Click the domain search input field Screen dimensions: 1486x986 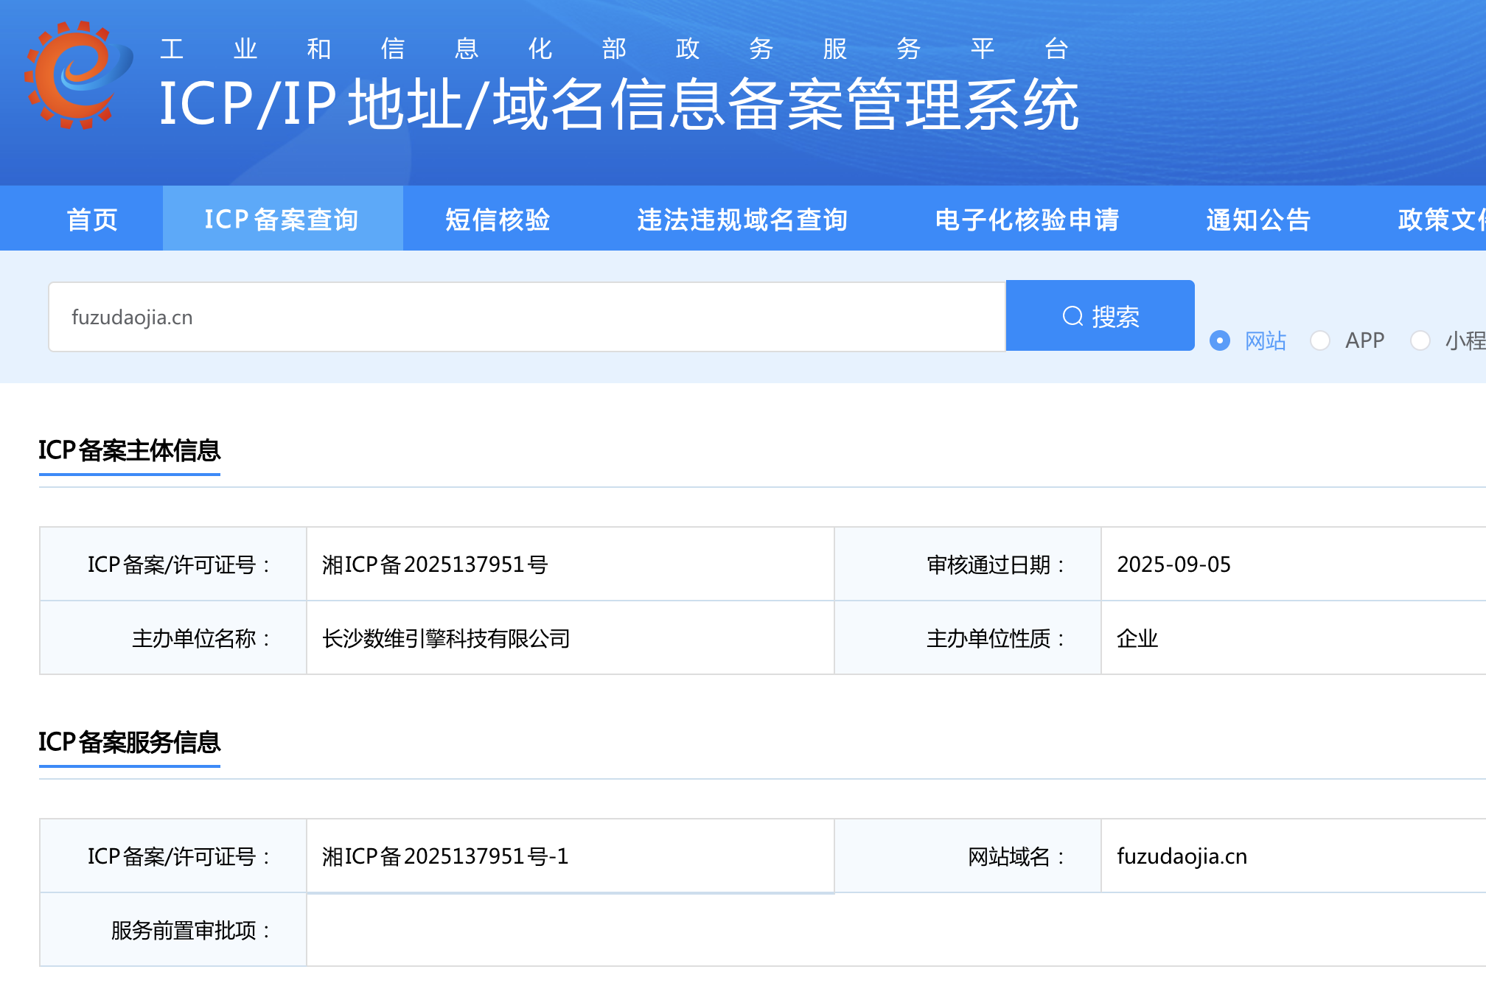tap(526, 317)
